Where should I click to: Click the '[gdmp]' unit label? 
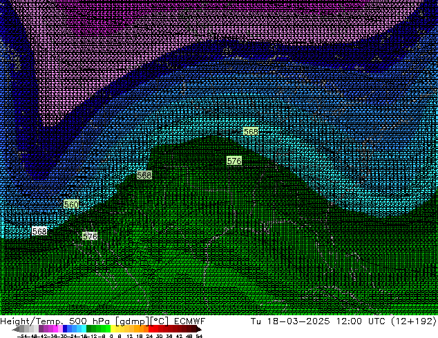point(133,321)
